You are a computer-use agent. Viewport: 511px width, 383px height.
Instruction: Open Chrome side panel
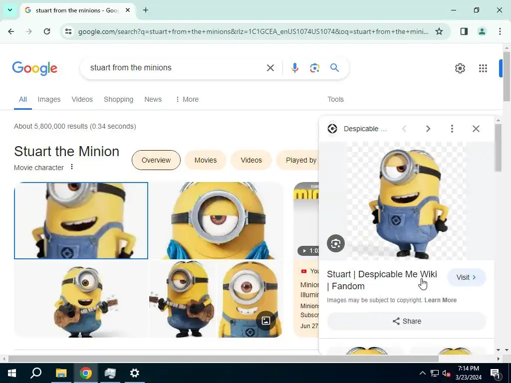[464, 31]
